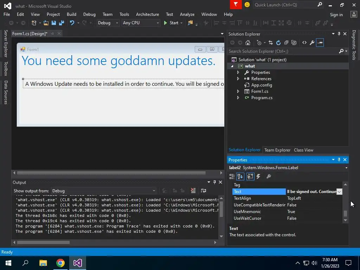
Task: Select App.config in Solution Explorer
Action: 262,85
